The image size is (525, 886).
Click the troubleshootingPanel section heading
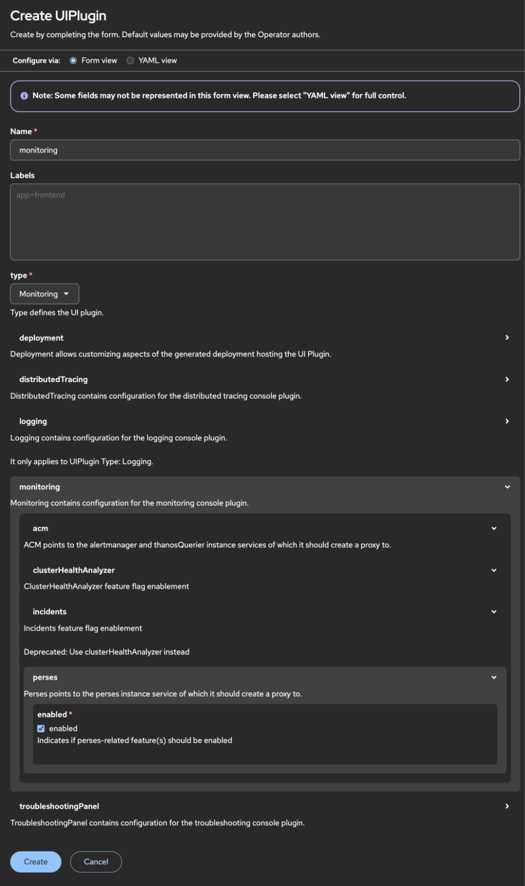click(x=59, y=806)
